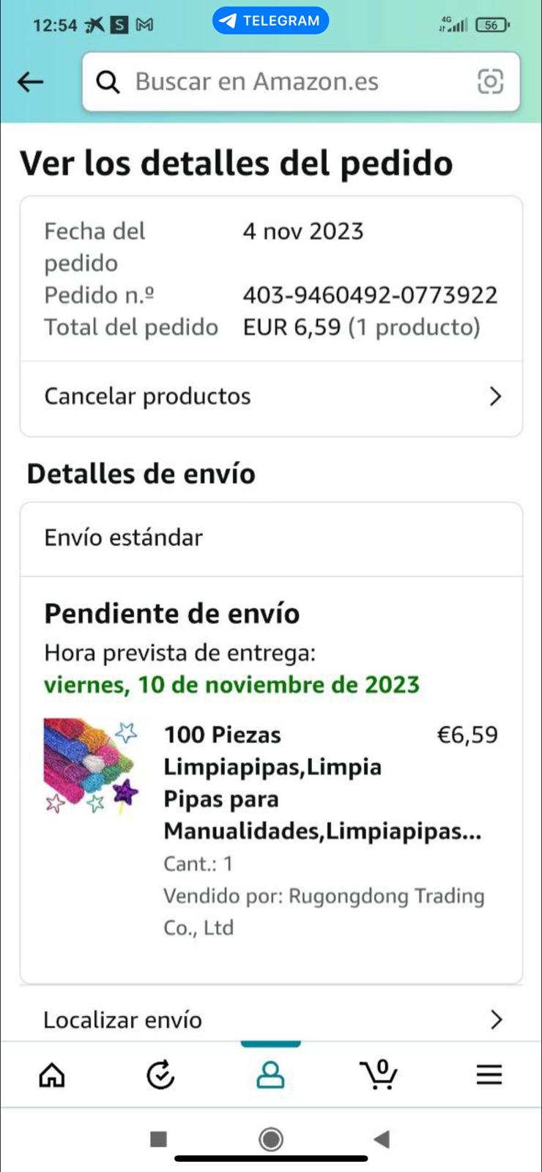Expand Cancelar productos chevron

pyautogui.click(x=495, y=397)
